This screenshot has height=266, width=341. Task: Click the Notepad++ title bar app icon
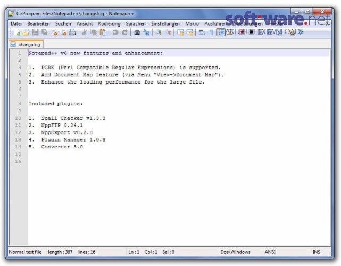[11, 13]
